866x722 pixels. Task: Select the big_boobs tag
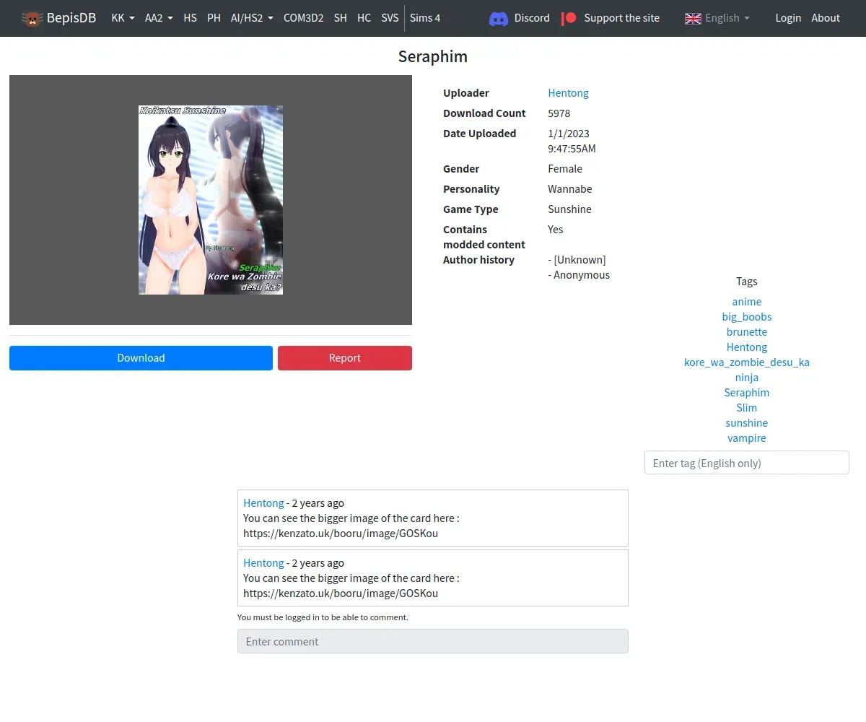[x=747, y=317]
